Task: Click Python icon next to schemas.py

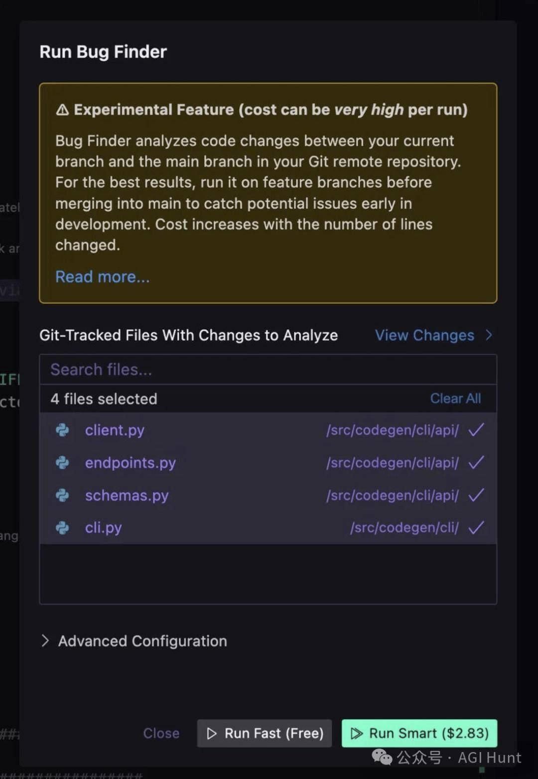Action: 62,495
